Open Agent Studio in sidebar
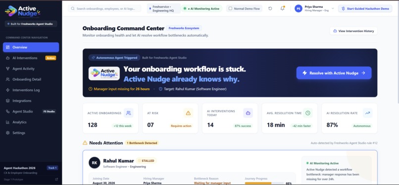 [31, 112]
